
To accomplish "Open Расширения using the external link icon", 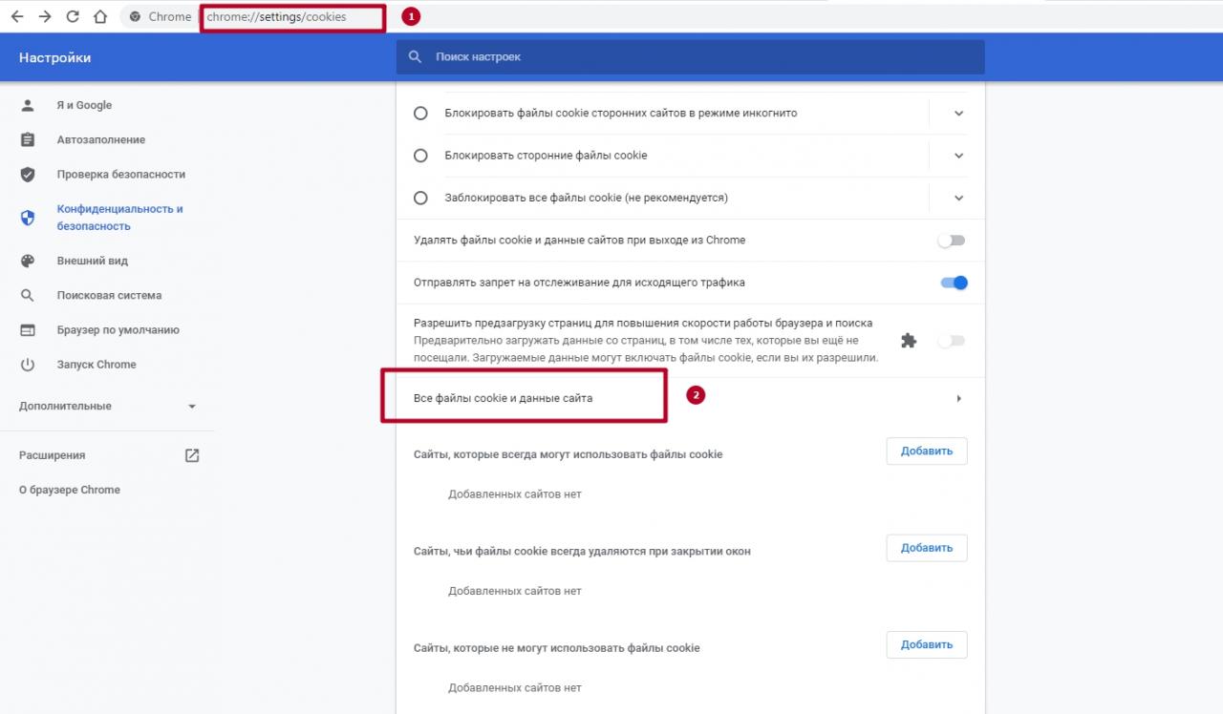I will pyautogui.click(x=191, y=455).
